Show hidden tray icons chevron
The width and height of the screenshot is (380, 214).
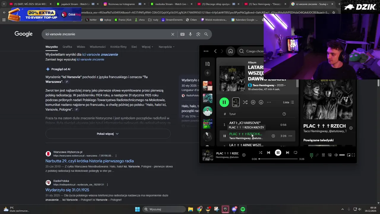342,209
